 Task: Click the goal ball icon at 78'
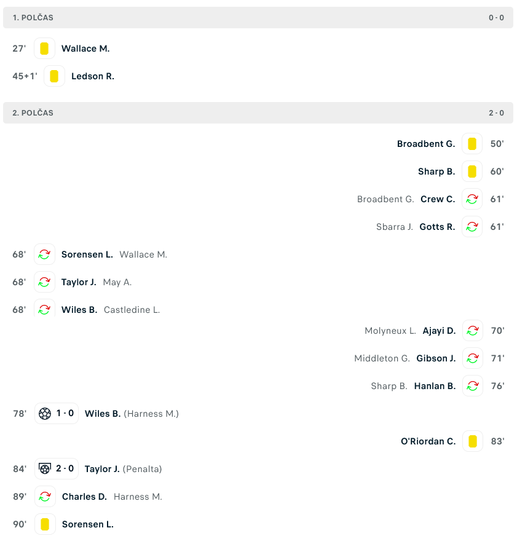(x=45, y=414)
